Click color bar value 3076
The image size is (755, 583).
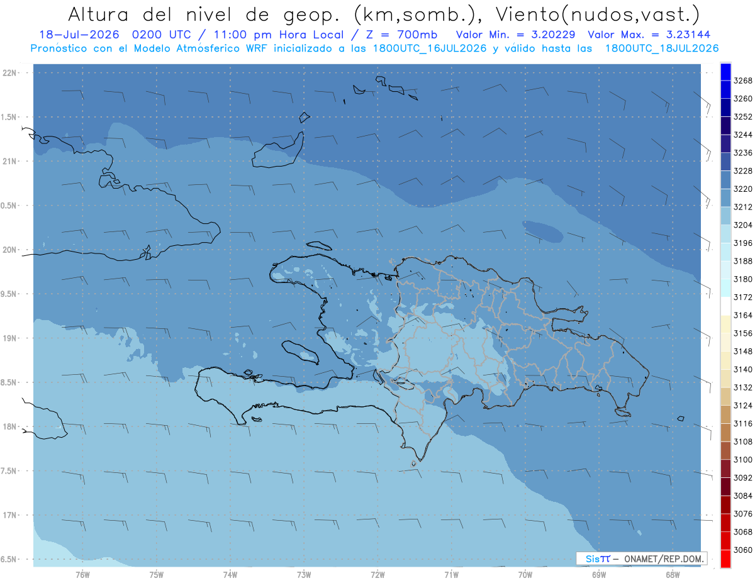click(x=743, y=514)
